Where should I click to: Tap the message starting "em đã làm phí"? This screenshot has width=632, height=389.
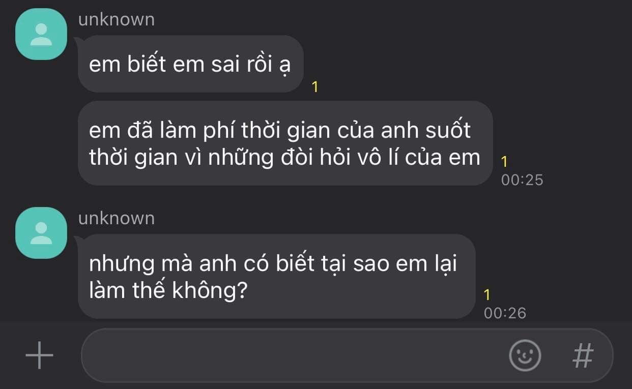click(285, 143)
